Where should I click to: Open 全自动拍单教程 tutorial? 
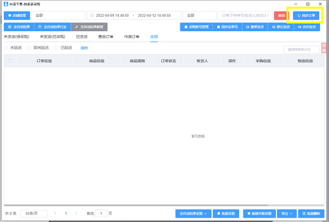[x=89, y=27]
